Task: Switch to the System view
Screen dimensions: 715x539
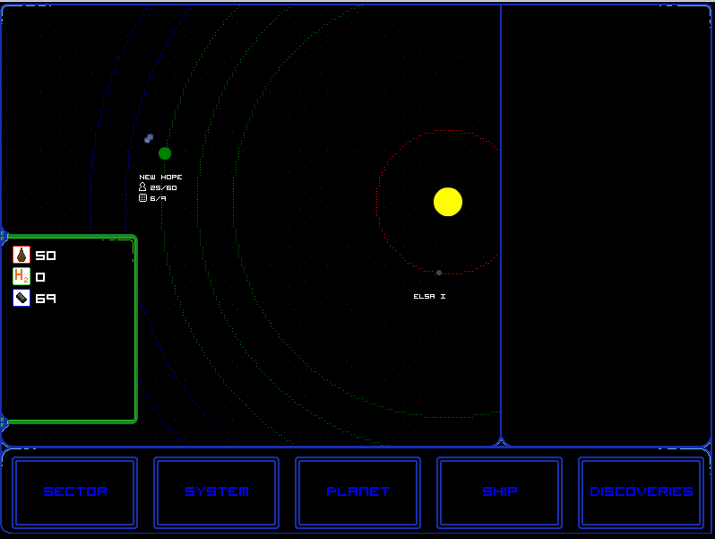Action: tap(217, 492)
